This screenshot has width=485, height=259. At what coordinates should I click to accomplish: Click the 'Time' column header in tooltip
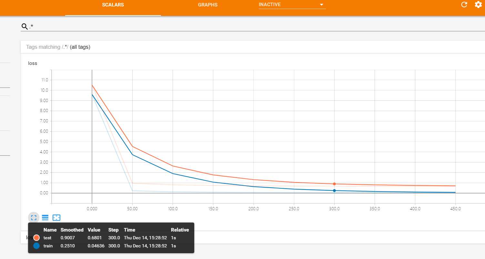point(129,230)
